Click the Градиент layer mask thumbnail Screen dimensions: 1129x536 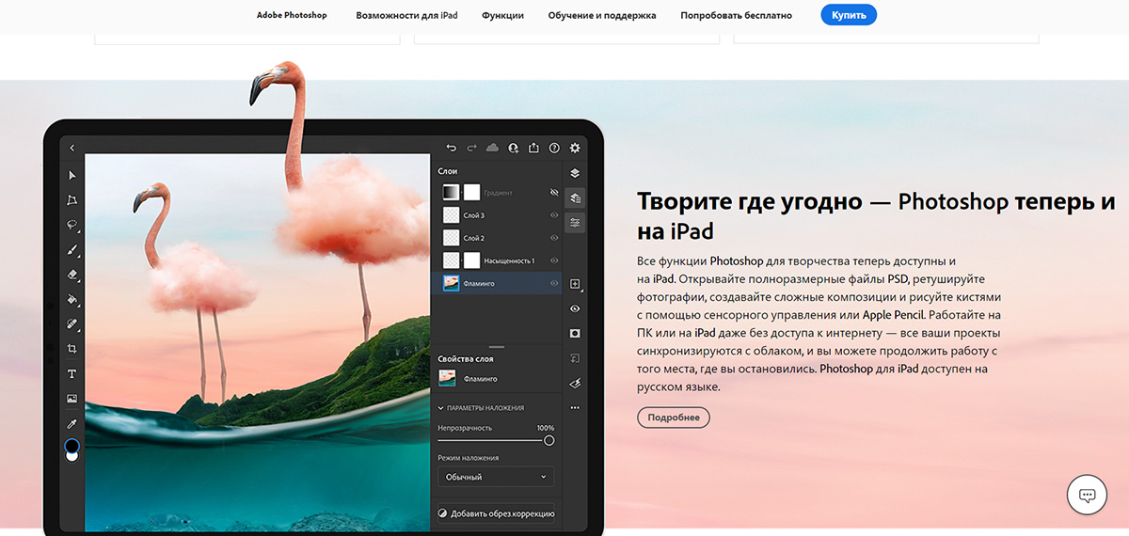pyautogui.click(x=471, y=193)
